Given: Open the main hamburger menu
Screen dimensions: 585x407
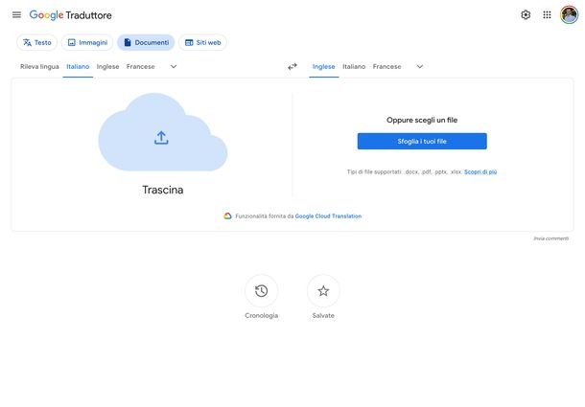Looking at the screenshot, I should pos(16,15).
